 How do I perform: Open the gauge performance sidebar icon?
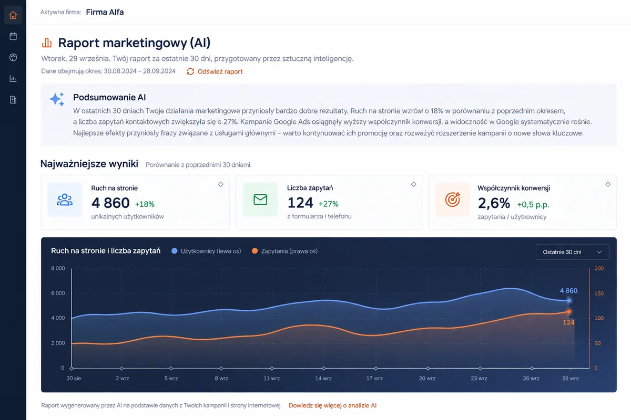[x=13, y=57]
